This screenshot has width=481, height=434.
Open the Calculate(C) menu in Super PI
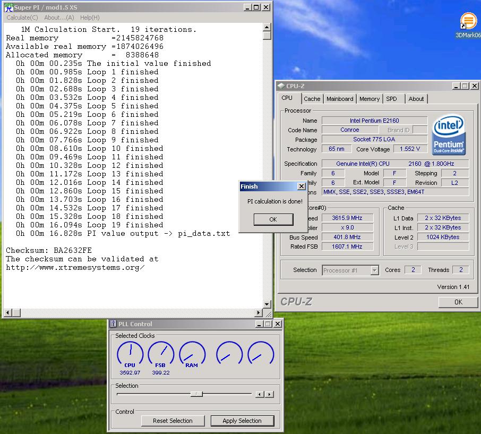pyautogui.click(x=22, y=18)
